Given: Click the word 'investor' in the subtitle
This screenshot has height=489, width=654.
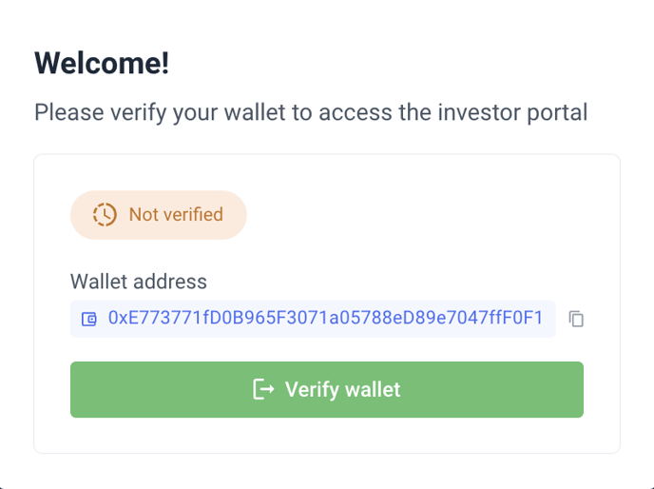Looking at the screenshot, I should 480,113.
